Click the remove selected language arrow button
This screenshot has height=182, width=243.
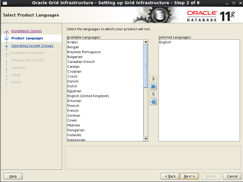click(153, 94)
